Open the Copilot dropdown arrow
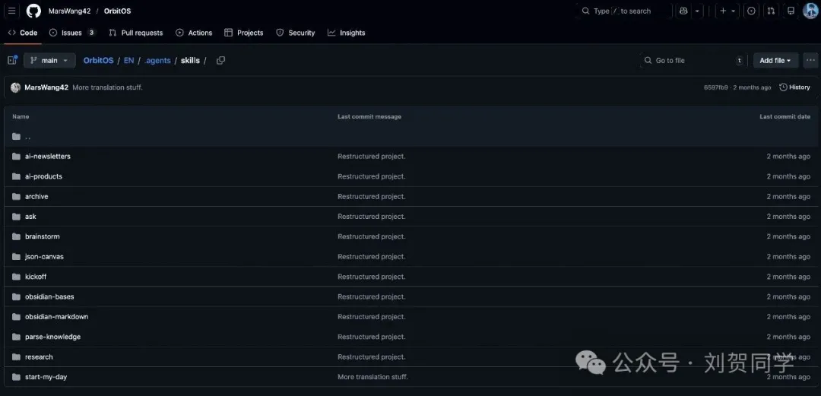 coord(697,11)
